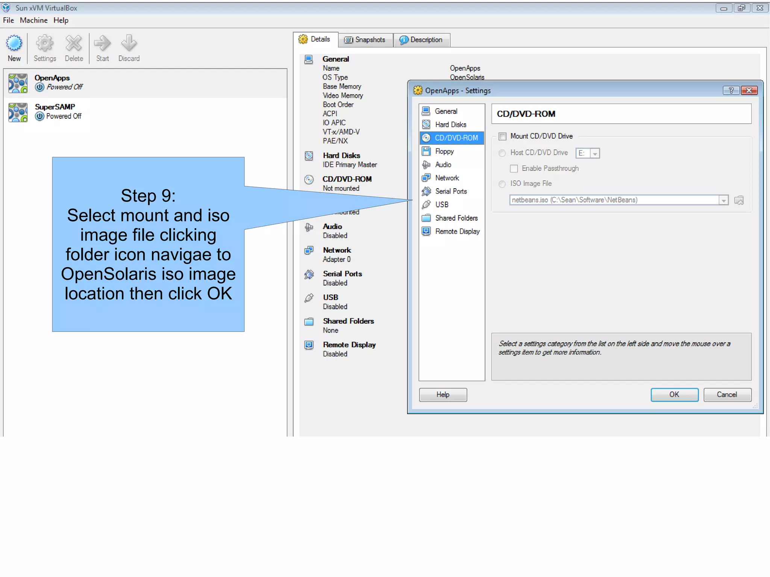Open Settings from the main toolbar
Screen dimensions: 770x577
tap(45, 48)
